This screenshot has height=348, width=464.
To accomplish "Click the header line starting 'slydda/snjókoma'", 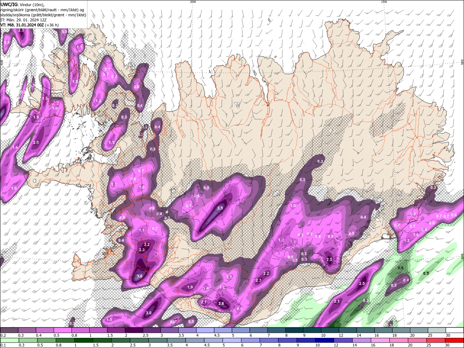I will tap(43, 15).
